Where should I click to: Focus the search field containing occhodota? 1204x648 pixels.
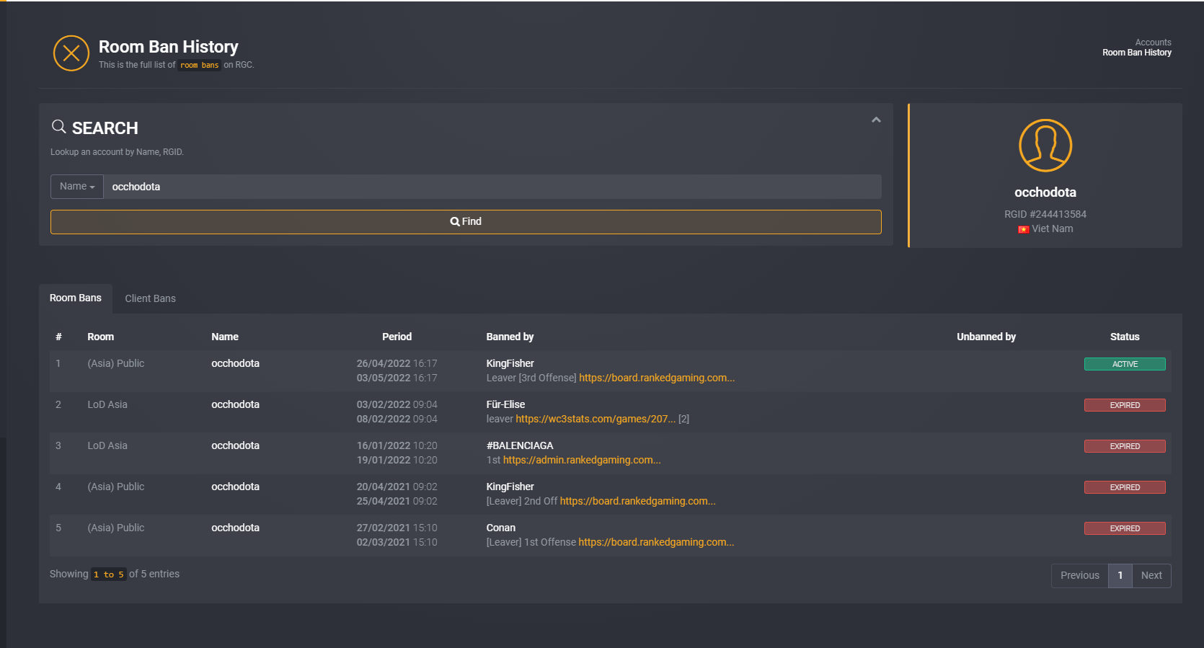click(492, 187)
